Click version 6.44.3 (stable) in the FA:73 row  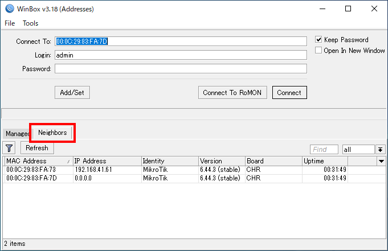tap(220, 170)
